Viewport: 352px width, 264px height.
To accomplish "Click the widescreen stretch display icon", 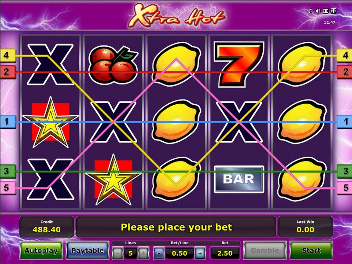I will [x=326, y=11].
